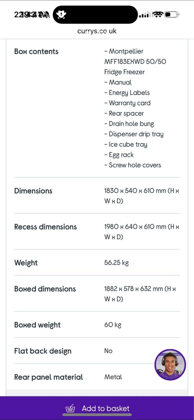The image size is (194, 420).
Task: Tap the Boxed dimensions label
Action: point(45,289)
